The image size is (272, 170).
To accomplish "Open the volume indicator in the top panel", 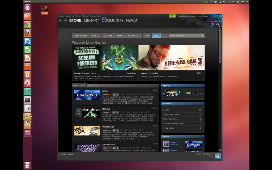I will coord(224,2).
